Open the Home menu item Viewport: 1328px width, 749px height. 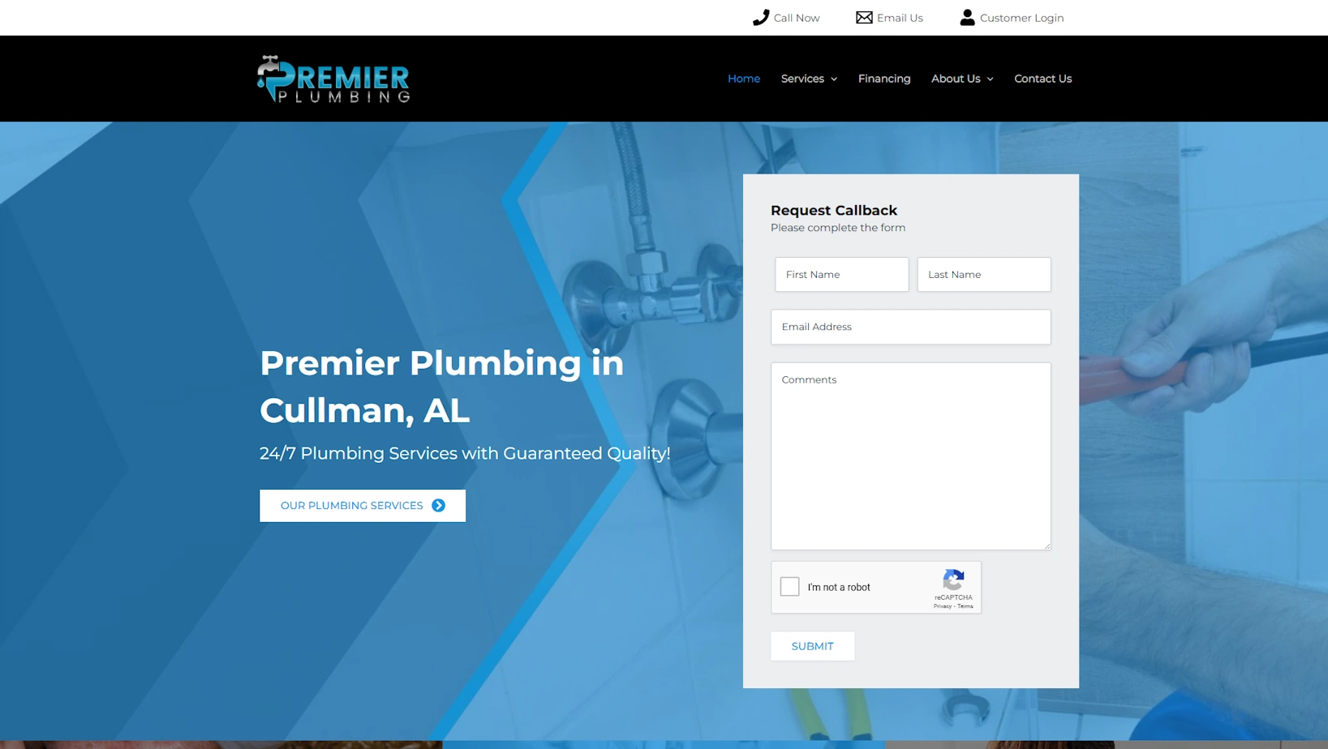point(743,79)
